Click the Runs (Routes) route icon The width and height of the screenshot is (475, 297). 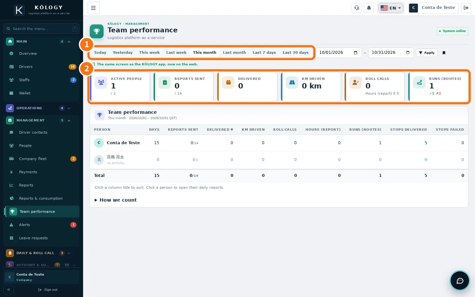point(419,82)
